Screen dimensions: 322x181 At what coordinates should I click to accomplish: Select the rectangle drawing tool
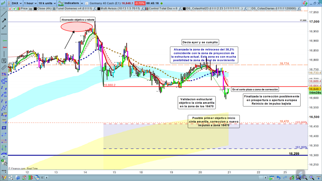[x=4, y=128]
